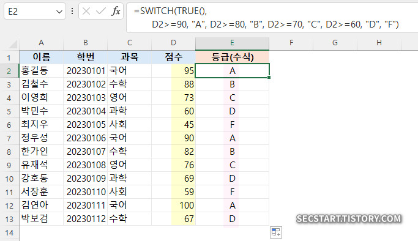Click the formula bar SWITCH formula text

point(266,18)
